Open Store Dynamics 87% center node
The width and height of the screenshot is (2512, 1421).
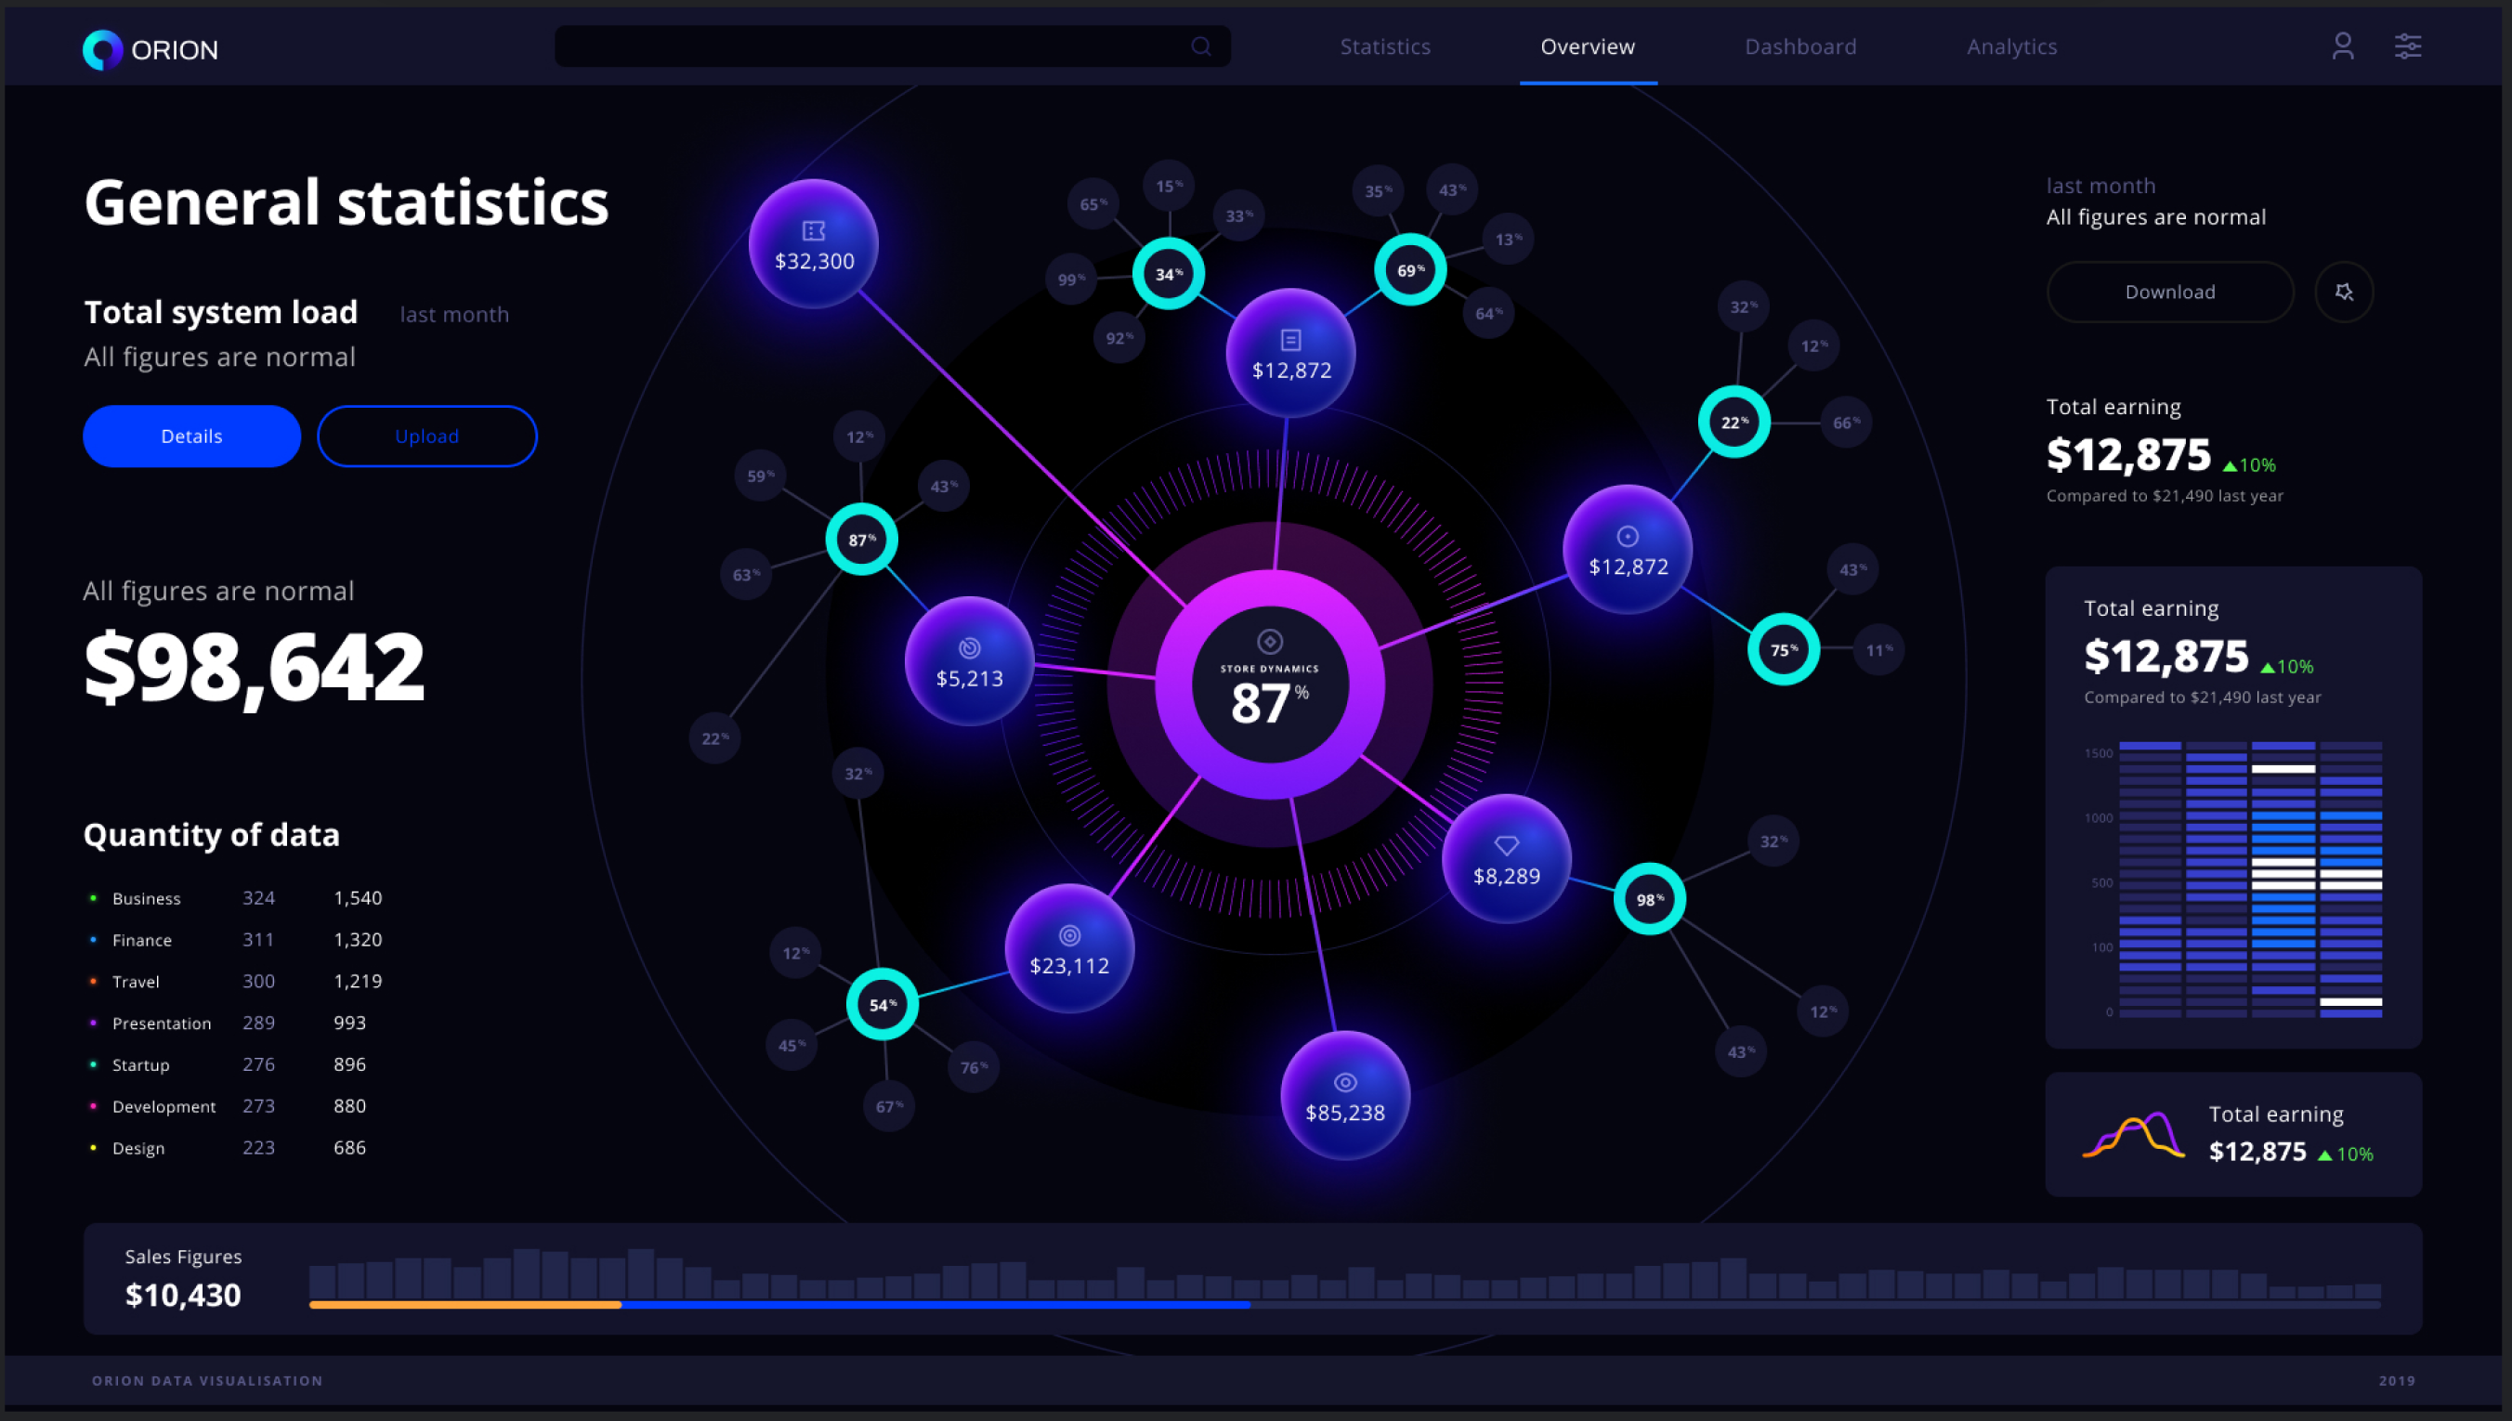(x=1269, y=685)
